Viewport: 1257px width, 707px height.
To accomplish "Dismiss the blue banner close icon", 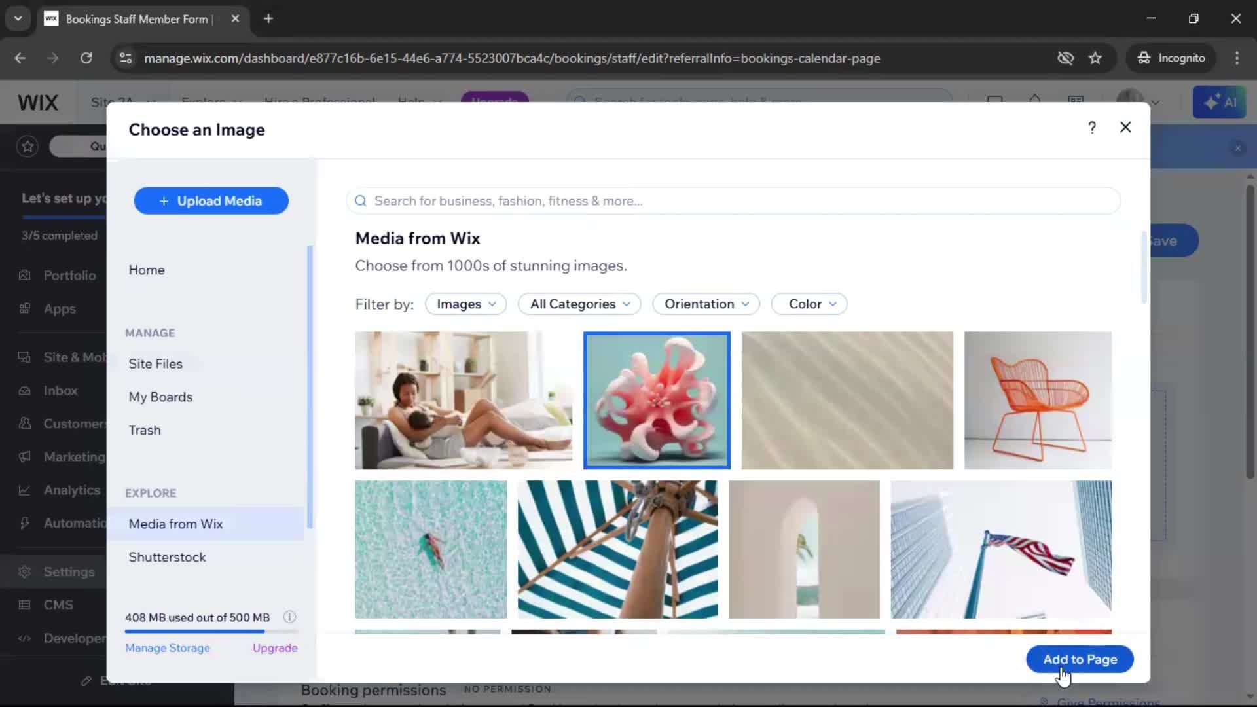I will [1237, 148].
